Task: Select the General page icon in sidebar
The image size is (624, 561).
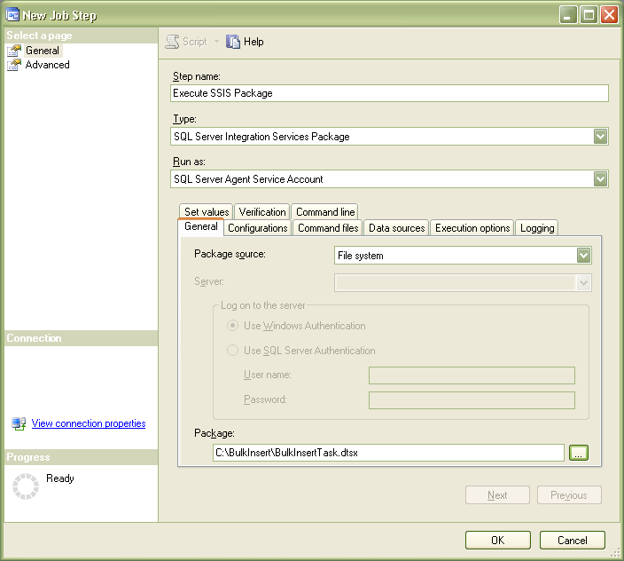Action: pos(14,51)
